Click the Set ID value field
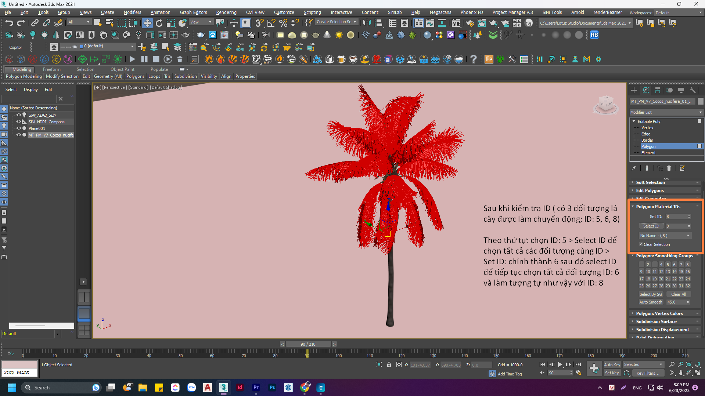The height and width of the screenshot is (396, 705). coord(676,217)
